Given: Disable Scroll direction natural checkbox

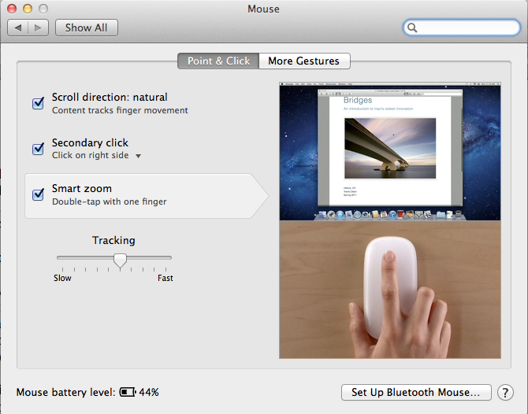Looking at the screenshot, I should coord(38,103).
